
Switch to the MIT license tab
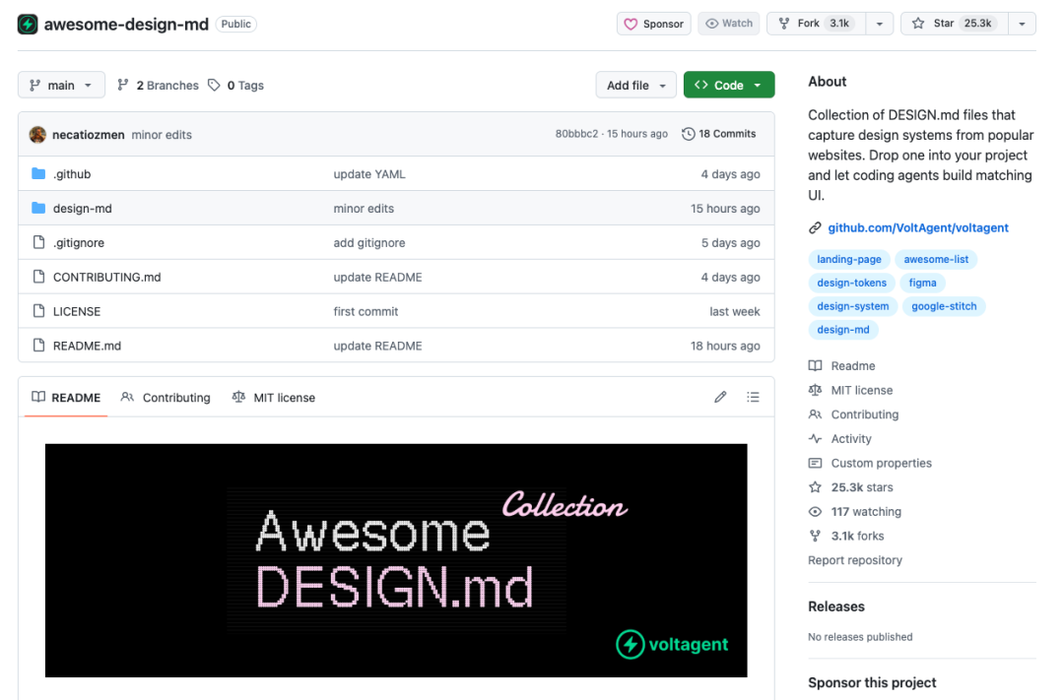coord(274,398)
